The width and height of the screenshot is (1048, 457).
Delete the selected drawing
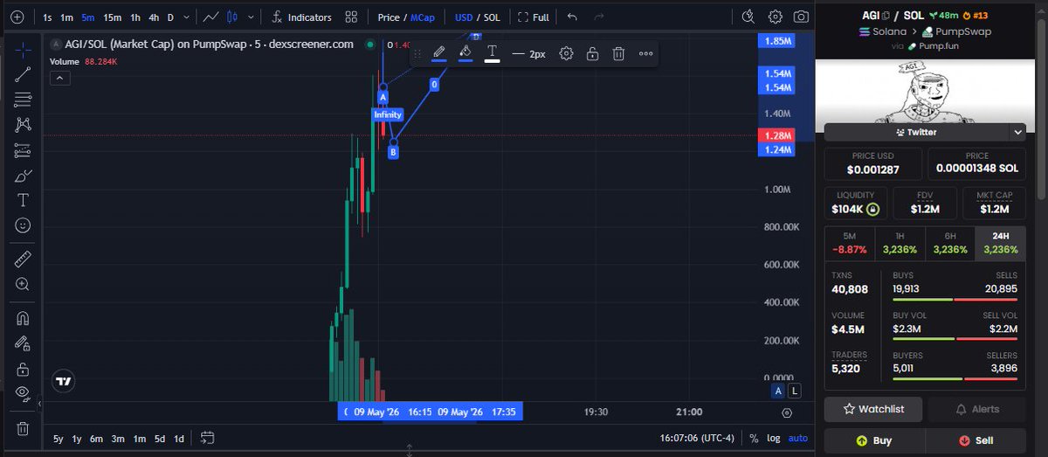pos(618,53)
